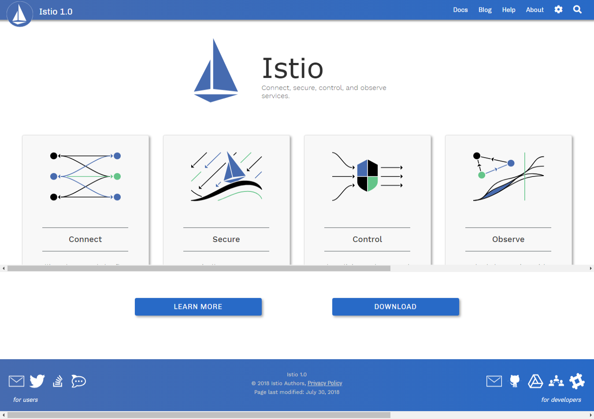594x419 pixels.
Task: Click right arrow of bottom page scrollbar
Action: [x=590, y=415]
